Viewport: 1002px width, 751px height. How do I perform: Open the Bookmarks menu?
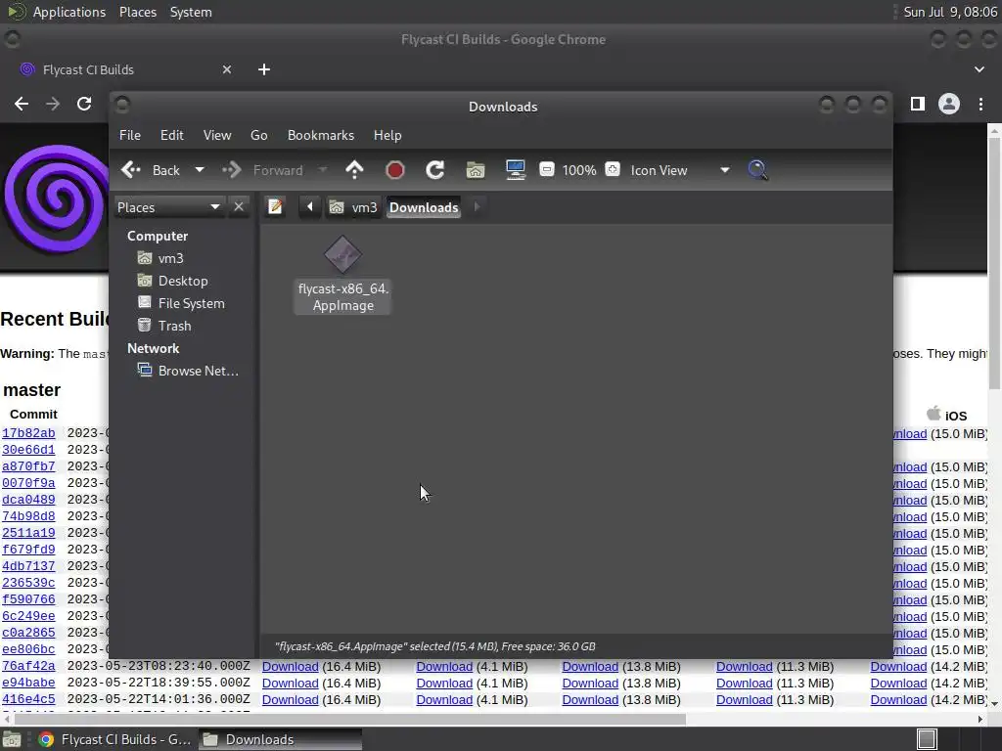(x=320, y=135)
